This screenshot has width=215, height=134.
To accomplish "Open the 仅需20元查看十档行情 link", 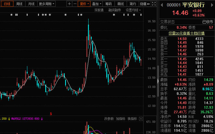I will 186,33.
